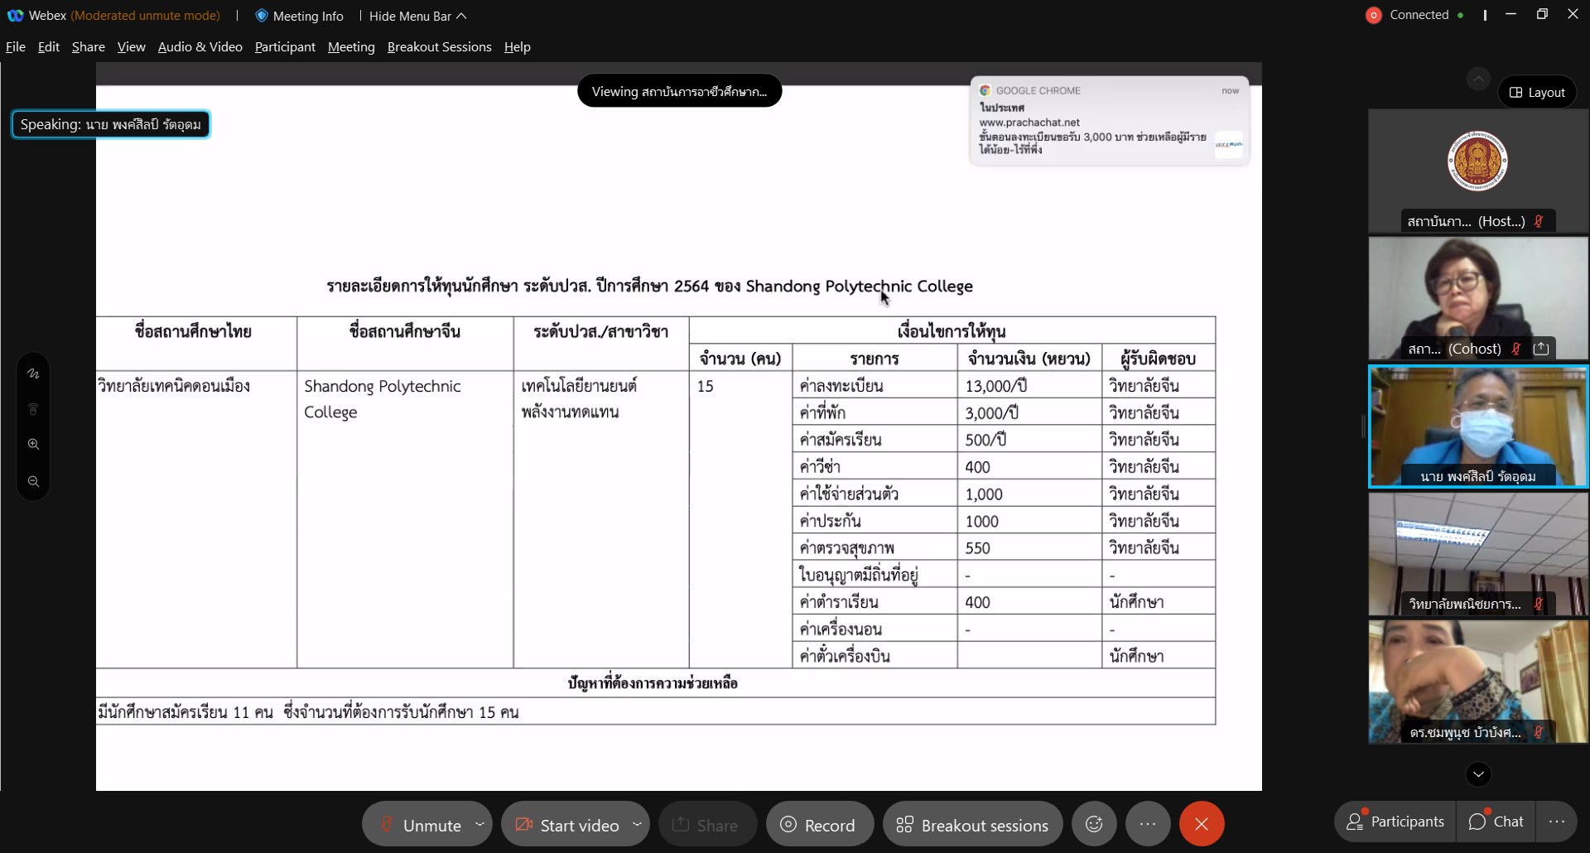
Task: Click the 13,000/ปี amount cell
Action: coord(1029,386)
